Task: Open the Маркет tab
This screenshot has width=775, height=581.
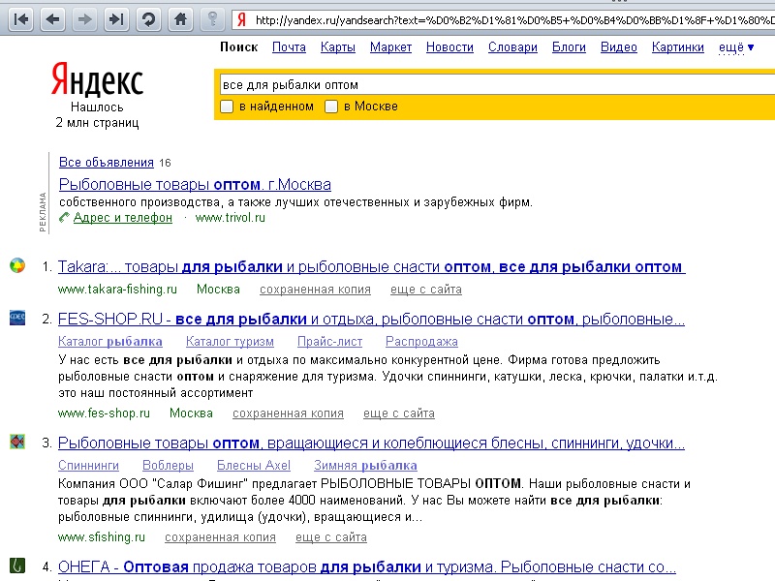Action: click(391, 47)
